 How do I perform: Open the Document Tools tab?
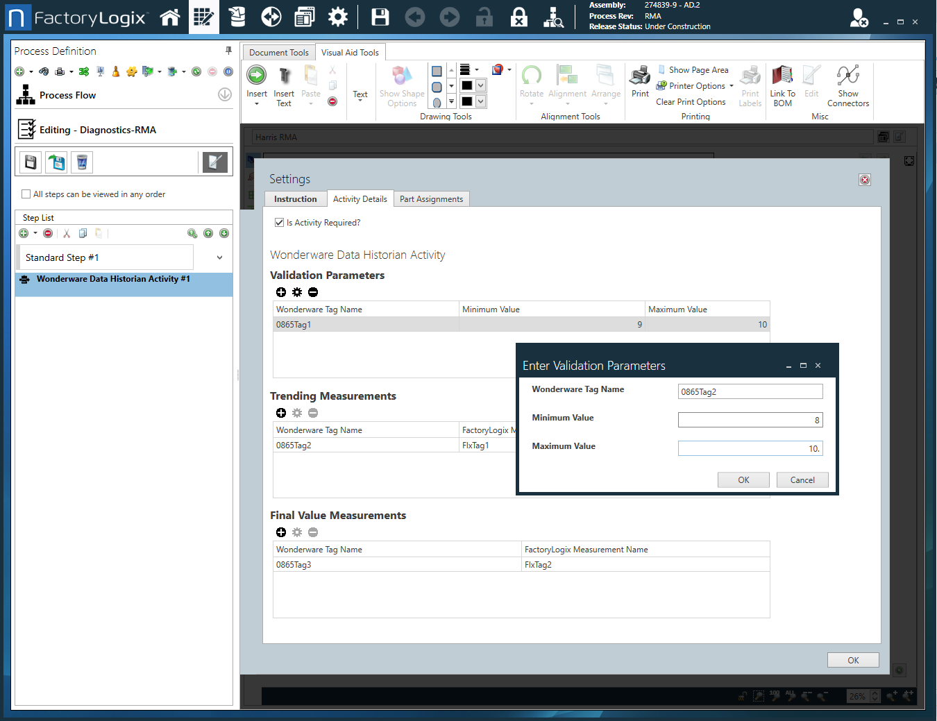pos(278,51)
